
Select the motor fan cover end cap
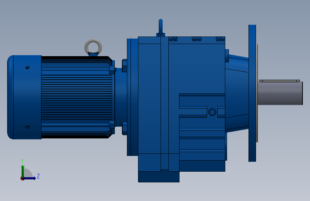tap(24, 97)
